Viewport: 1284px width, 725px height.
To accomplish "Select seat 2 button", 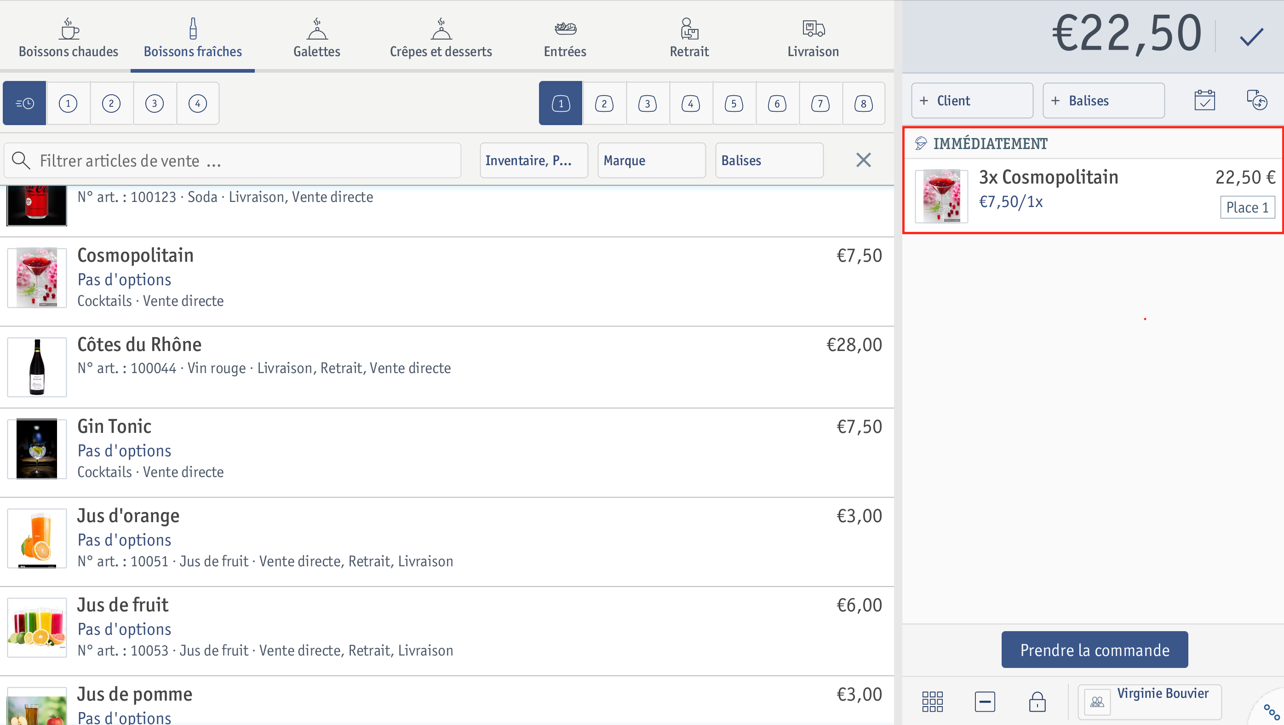I will (x=604, y=103).
